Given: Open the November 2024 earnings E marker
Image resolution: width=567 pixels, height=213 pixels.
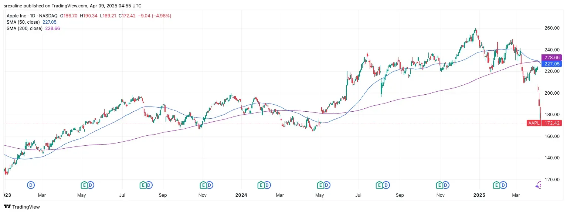Looking at the screenshot, I should point(439,185).
